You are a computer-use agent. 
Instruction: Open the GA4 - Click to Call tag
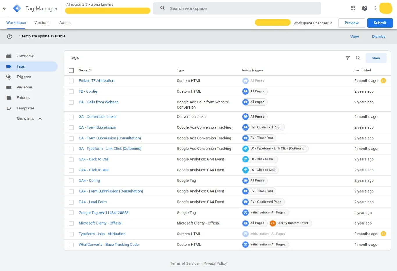click(94, 159)
